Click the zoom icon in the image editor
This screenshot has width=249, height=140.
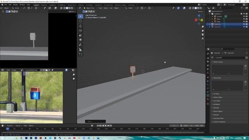pyautogui.click(x=74, y=75)
